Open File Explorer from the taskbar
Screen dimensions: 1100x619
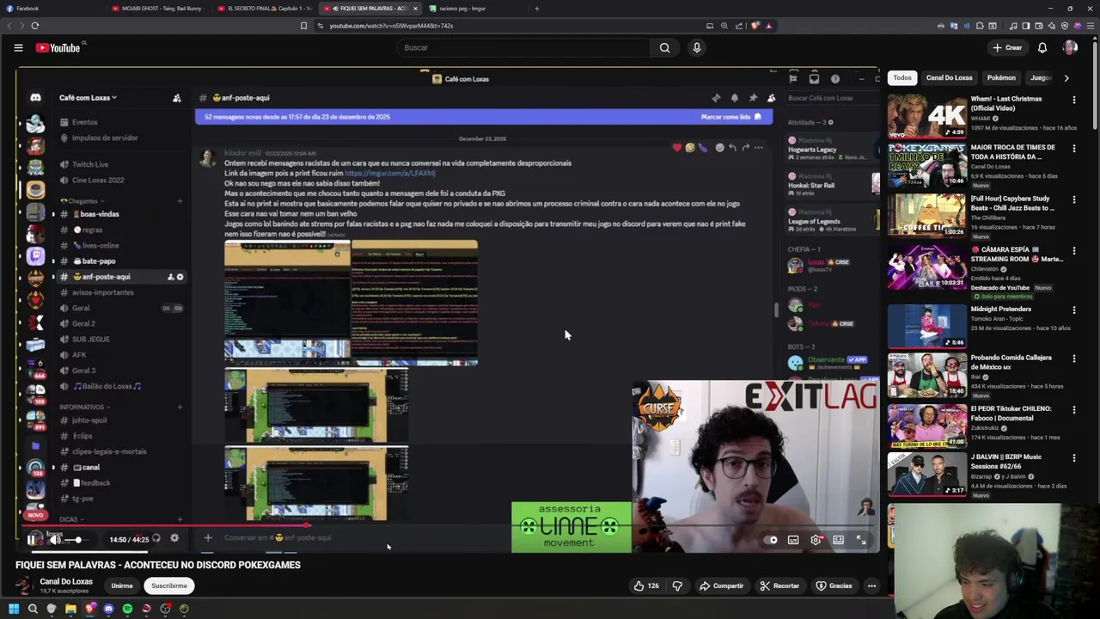[70, 609]
